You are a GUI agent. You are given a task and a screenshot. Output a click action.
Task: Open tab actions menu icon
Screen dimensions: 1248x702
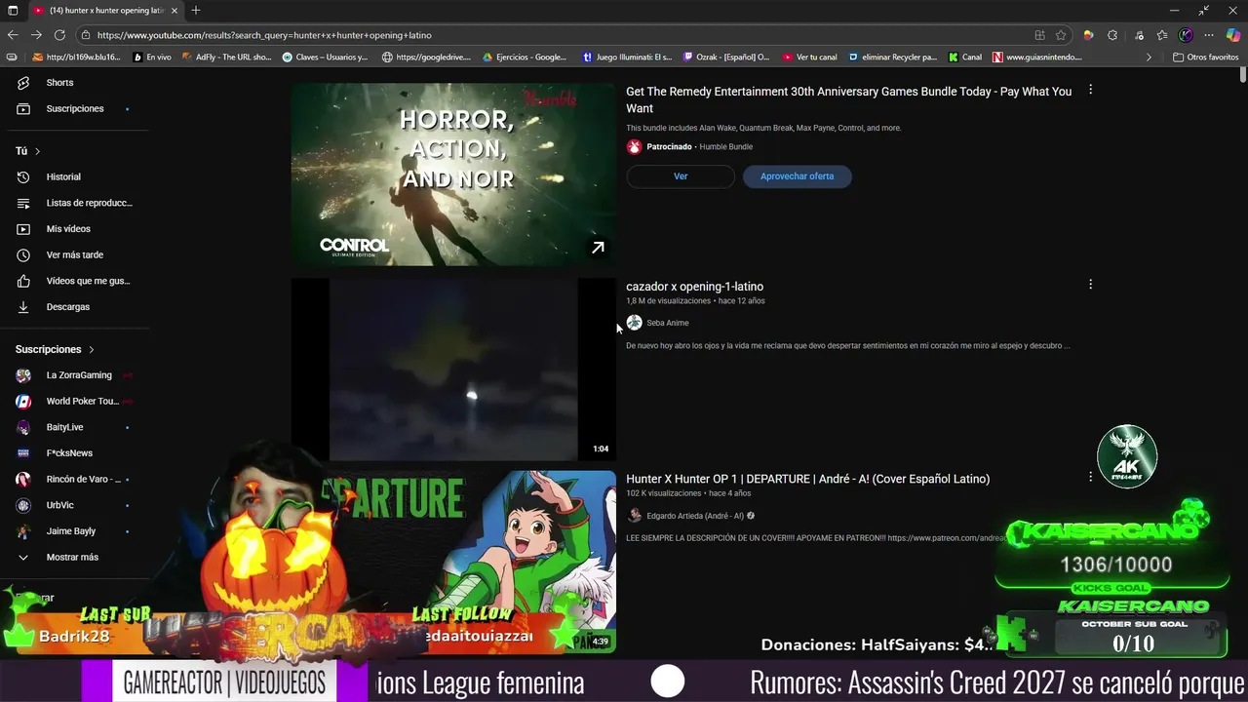tap(13, 10)
